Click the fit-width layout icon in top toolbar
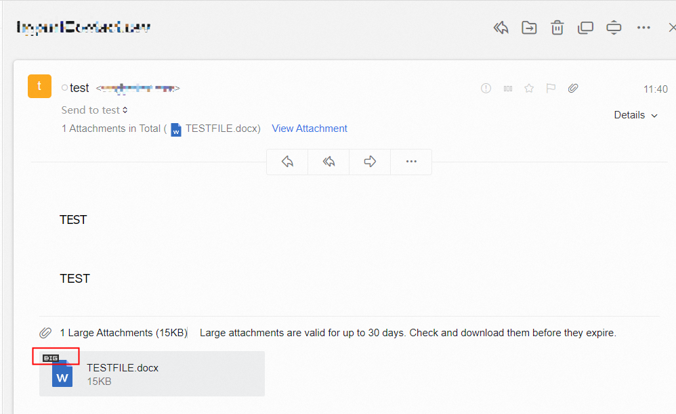The height and width of the screenshot is (414, 676). (x=614, y=28)
